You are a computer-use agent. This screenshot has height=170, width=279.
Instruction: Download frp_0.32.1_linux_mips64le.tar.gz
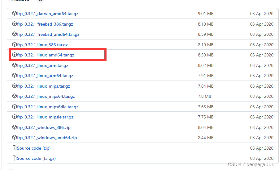[48, 107]
